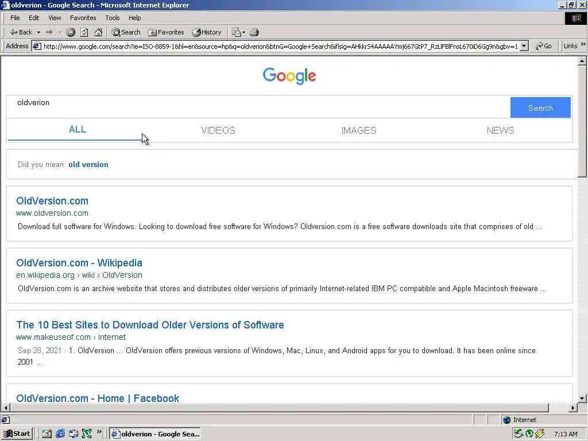Image resolution: width=588 pixels, height=441 pixels.
Task: Launch Internet Explorer from quick launch
Action: 60,434
